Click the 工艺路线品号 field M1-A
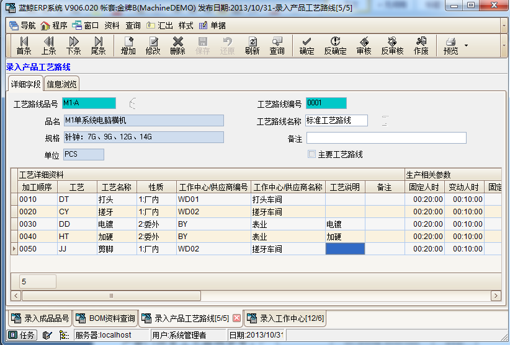510x345 pixels. 89,103
